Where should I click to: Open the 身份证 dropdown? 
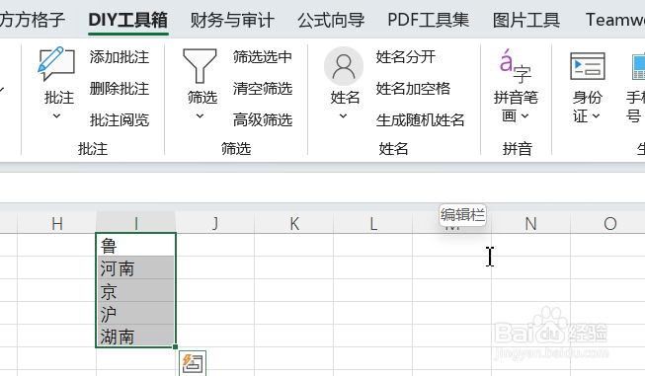pos(597,116)
